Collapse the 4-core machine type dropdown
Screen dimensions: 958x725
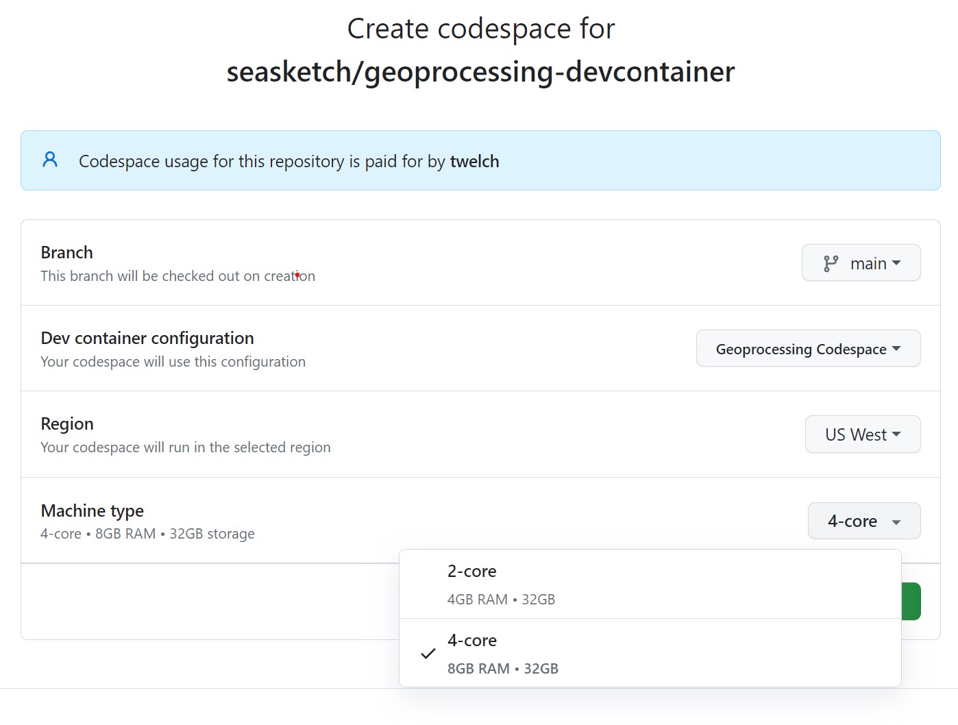[863, 521]
